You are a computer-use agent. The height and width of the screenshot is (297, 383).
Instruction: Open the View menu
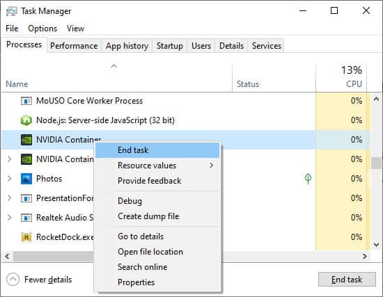point(75,29)
